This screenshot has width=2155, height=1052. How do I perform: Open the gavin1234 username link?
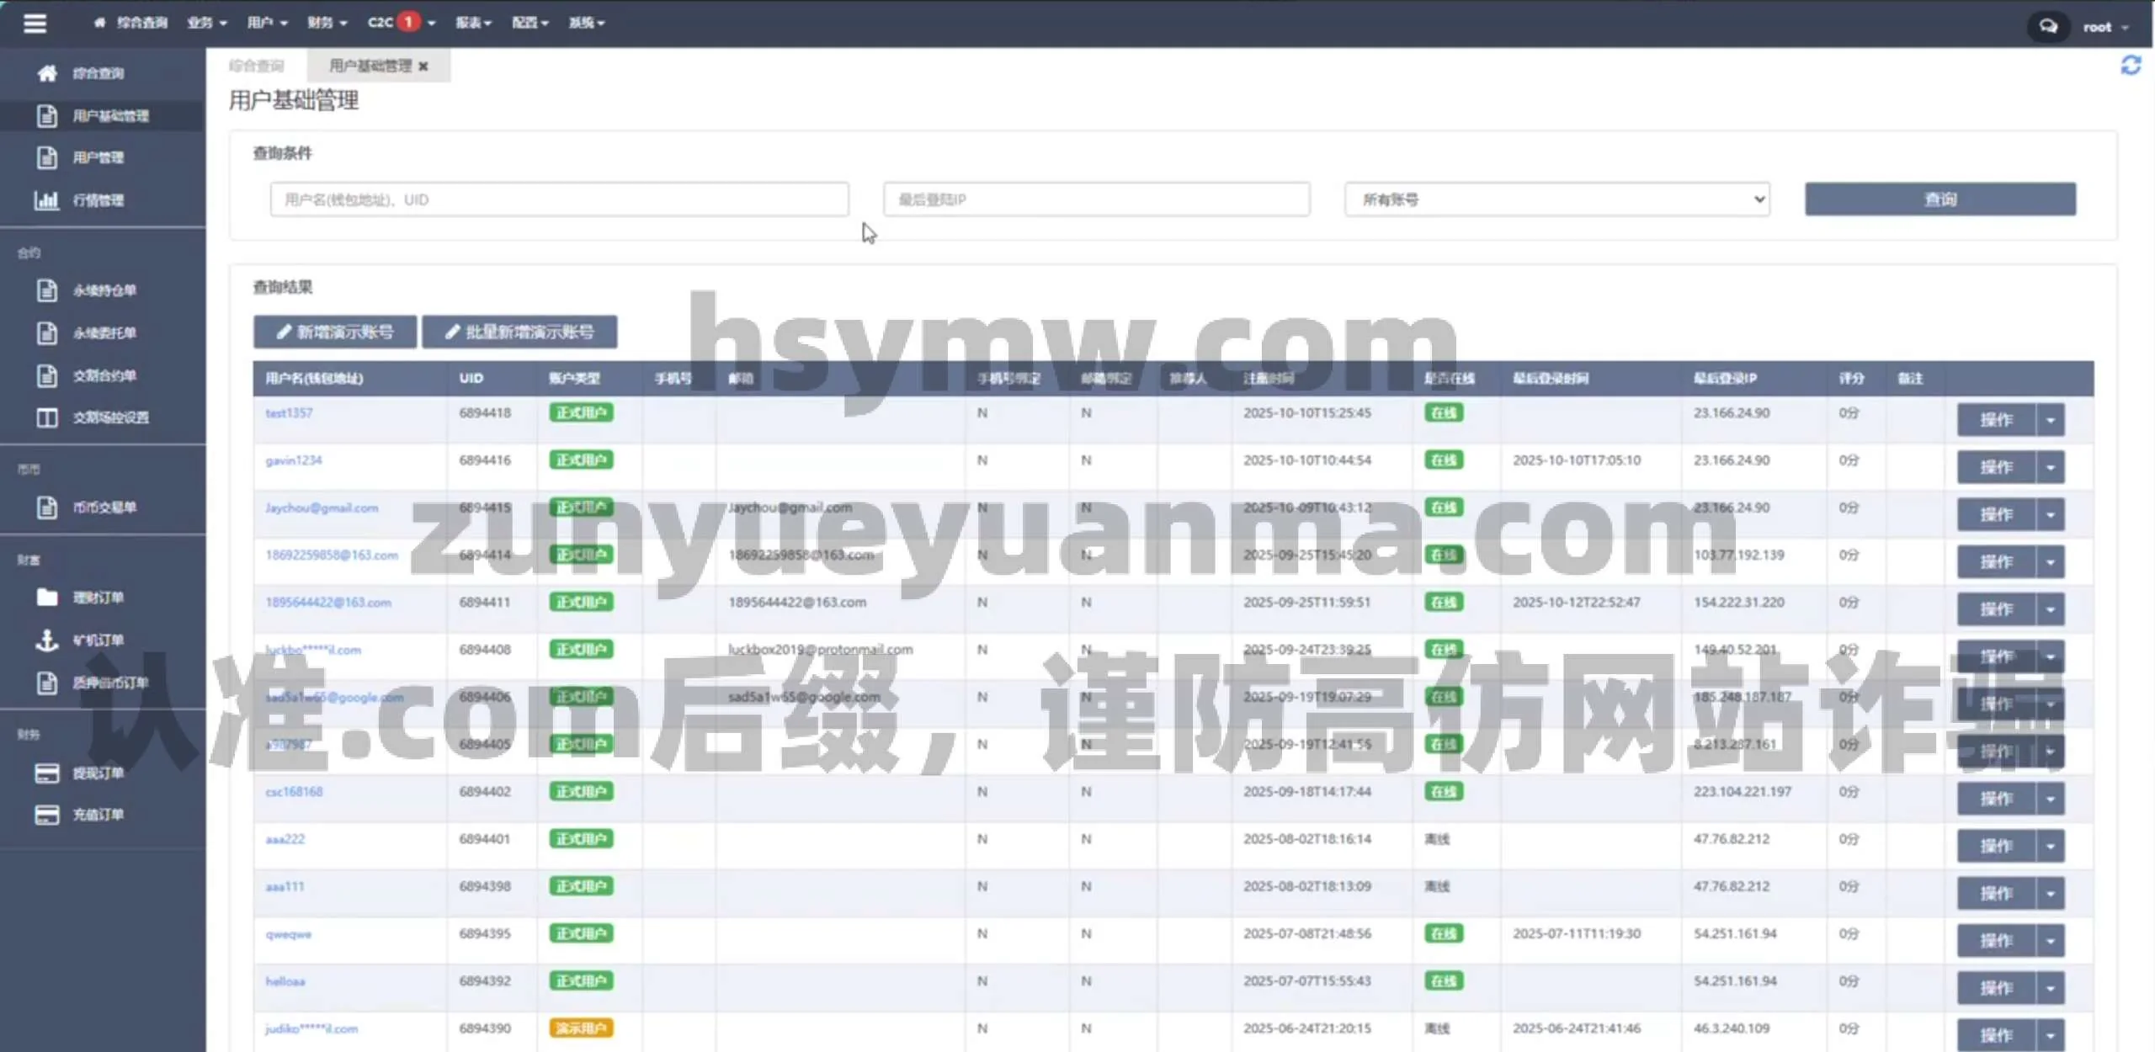coord(294,460)
